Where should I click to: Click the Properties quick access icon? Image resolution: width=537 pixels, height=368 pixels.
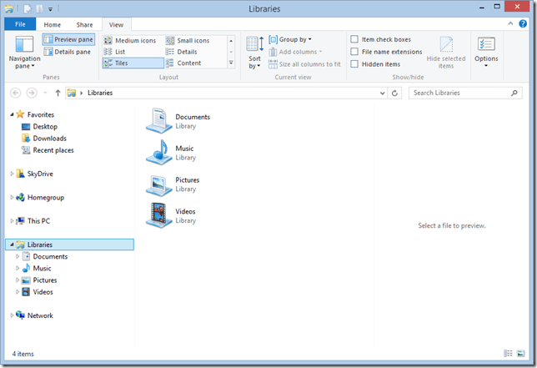pos(27,9)
